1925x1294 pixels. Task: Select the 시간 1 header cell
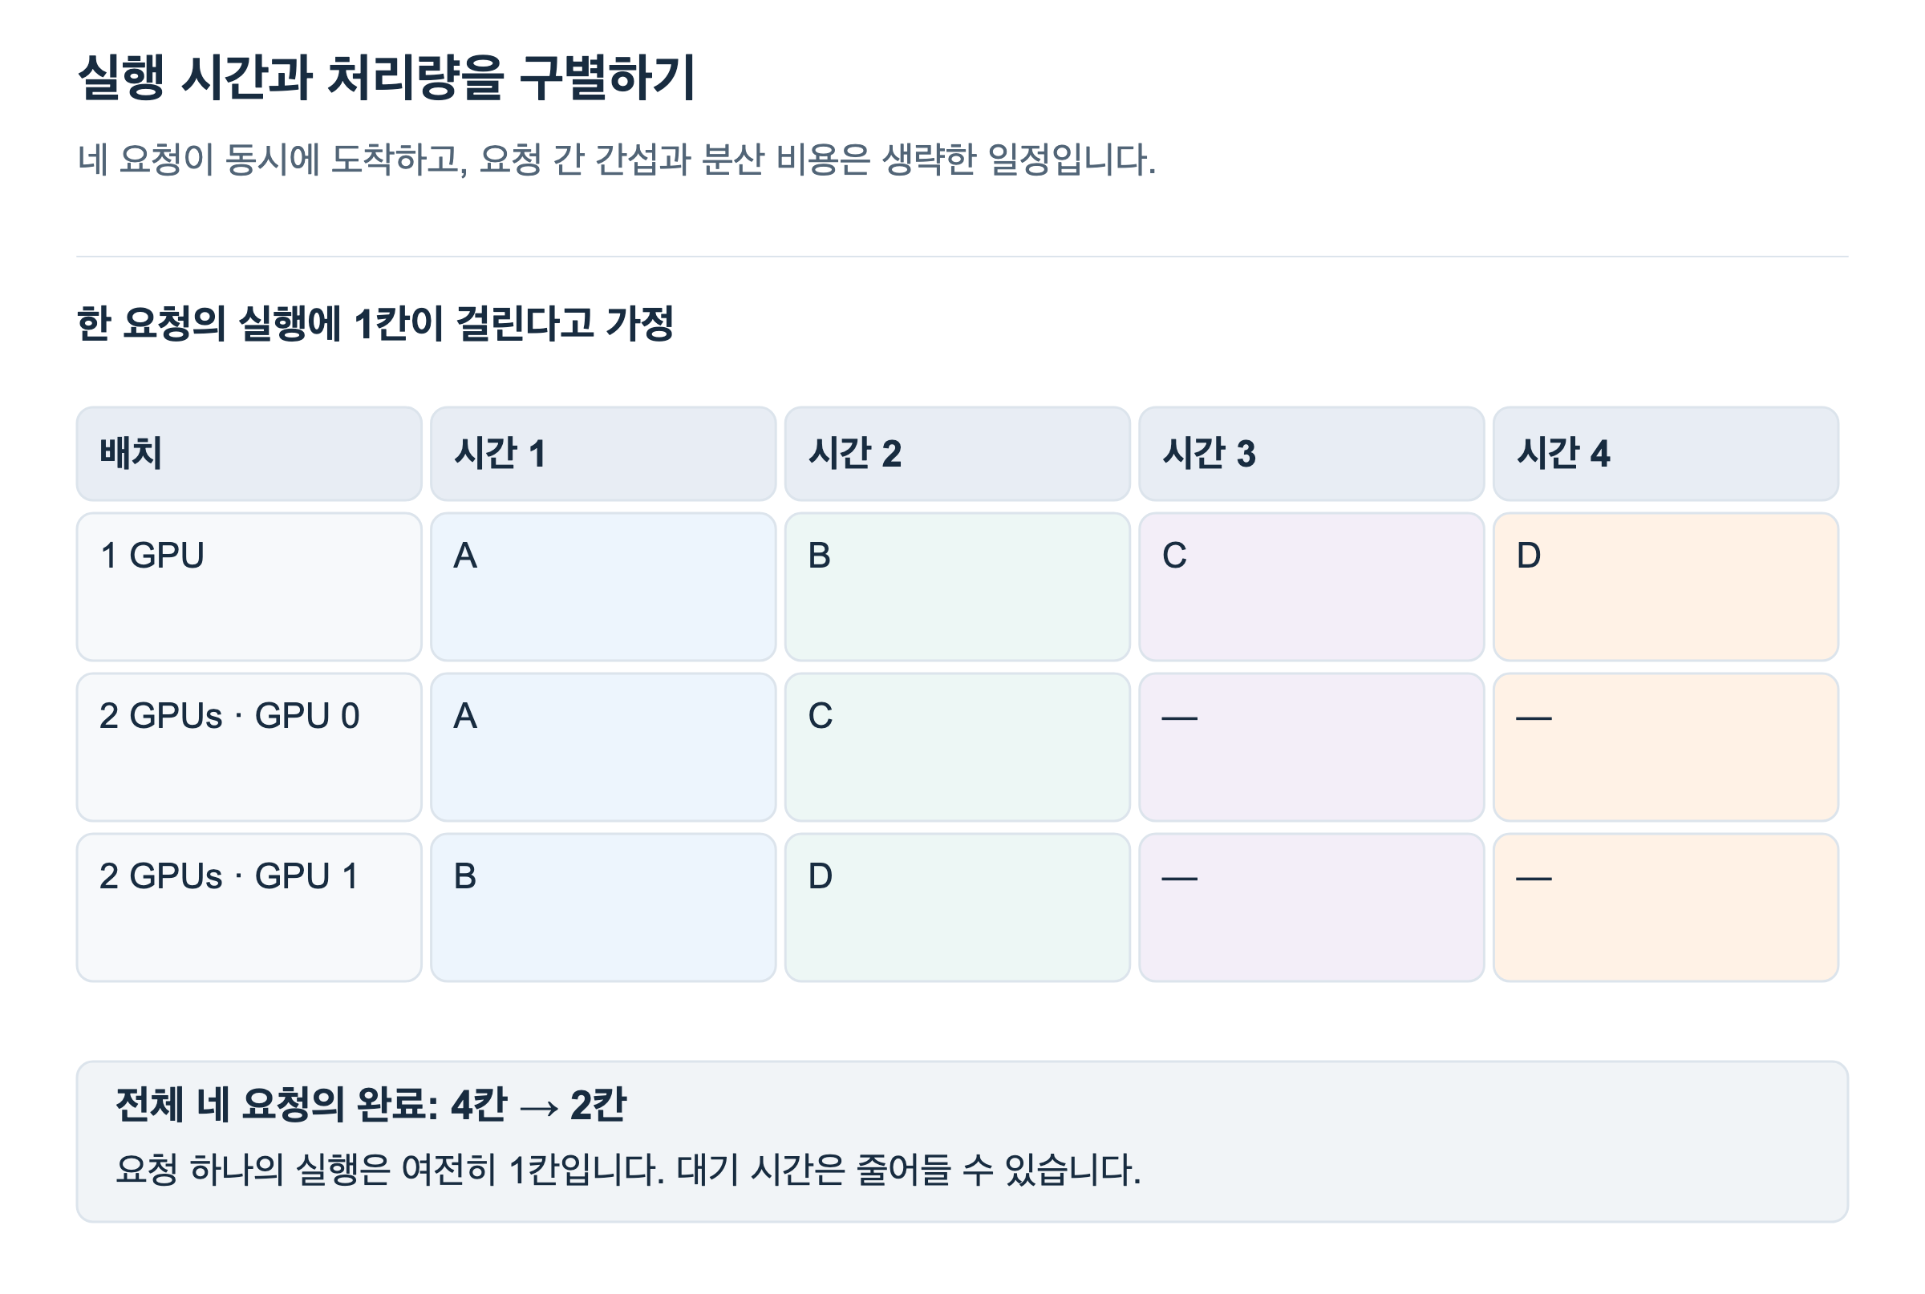click(603, 453)
